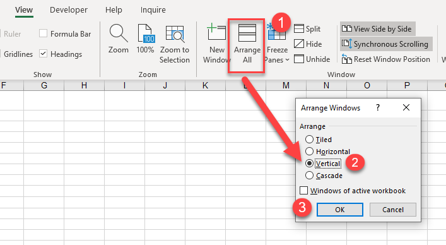Unhide a hidden window
446x245 pixels.
coord(312,59)
